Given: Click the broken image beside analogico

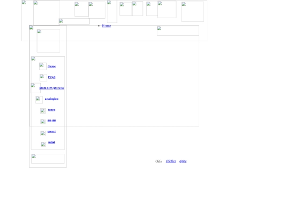Looking at the screenshot, I should (x=39, y=100).
